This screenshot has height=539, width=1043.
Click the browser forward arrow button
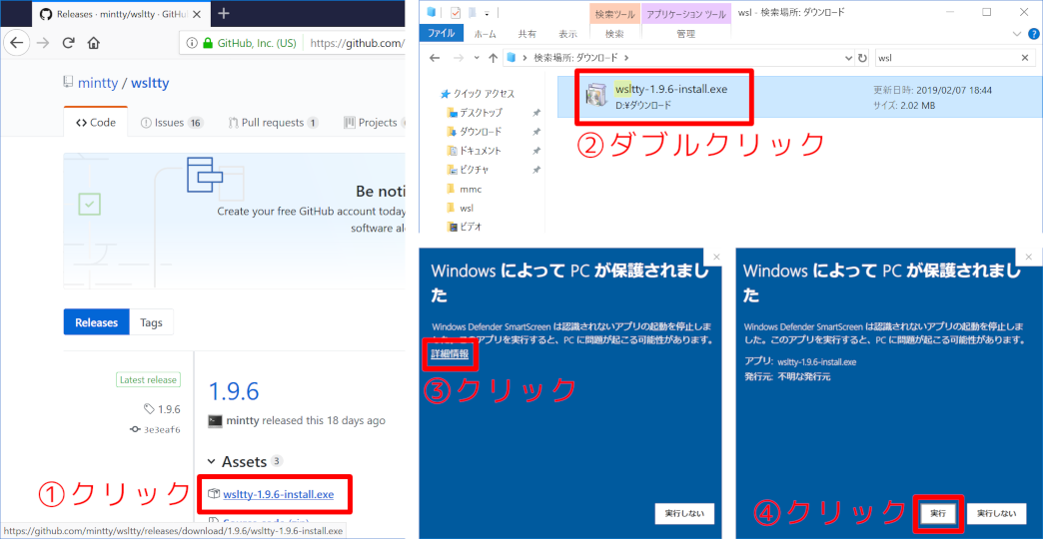coord(43,43)
